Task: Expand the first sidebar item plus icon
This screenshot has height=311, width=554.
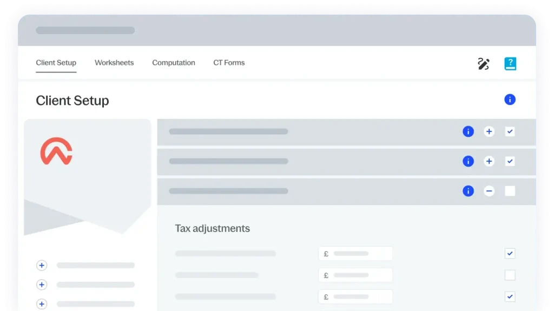Action: pos(42,266)
